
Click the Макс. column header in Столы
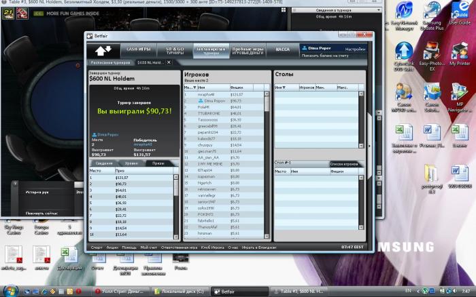click(347, 87)
